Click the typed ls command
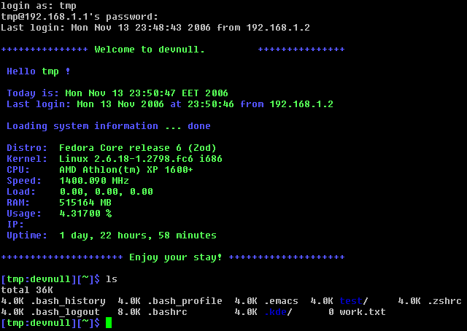 tap(112, 279)
